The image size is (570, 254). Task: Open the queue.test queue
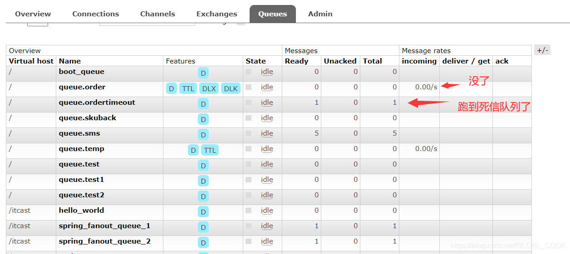click(79, 164)
